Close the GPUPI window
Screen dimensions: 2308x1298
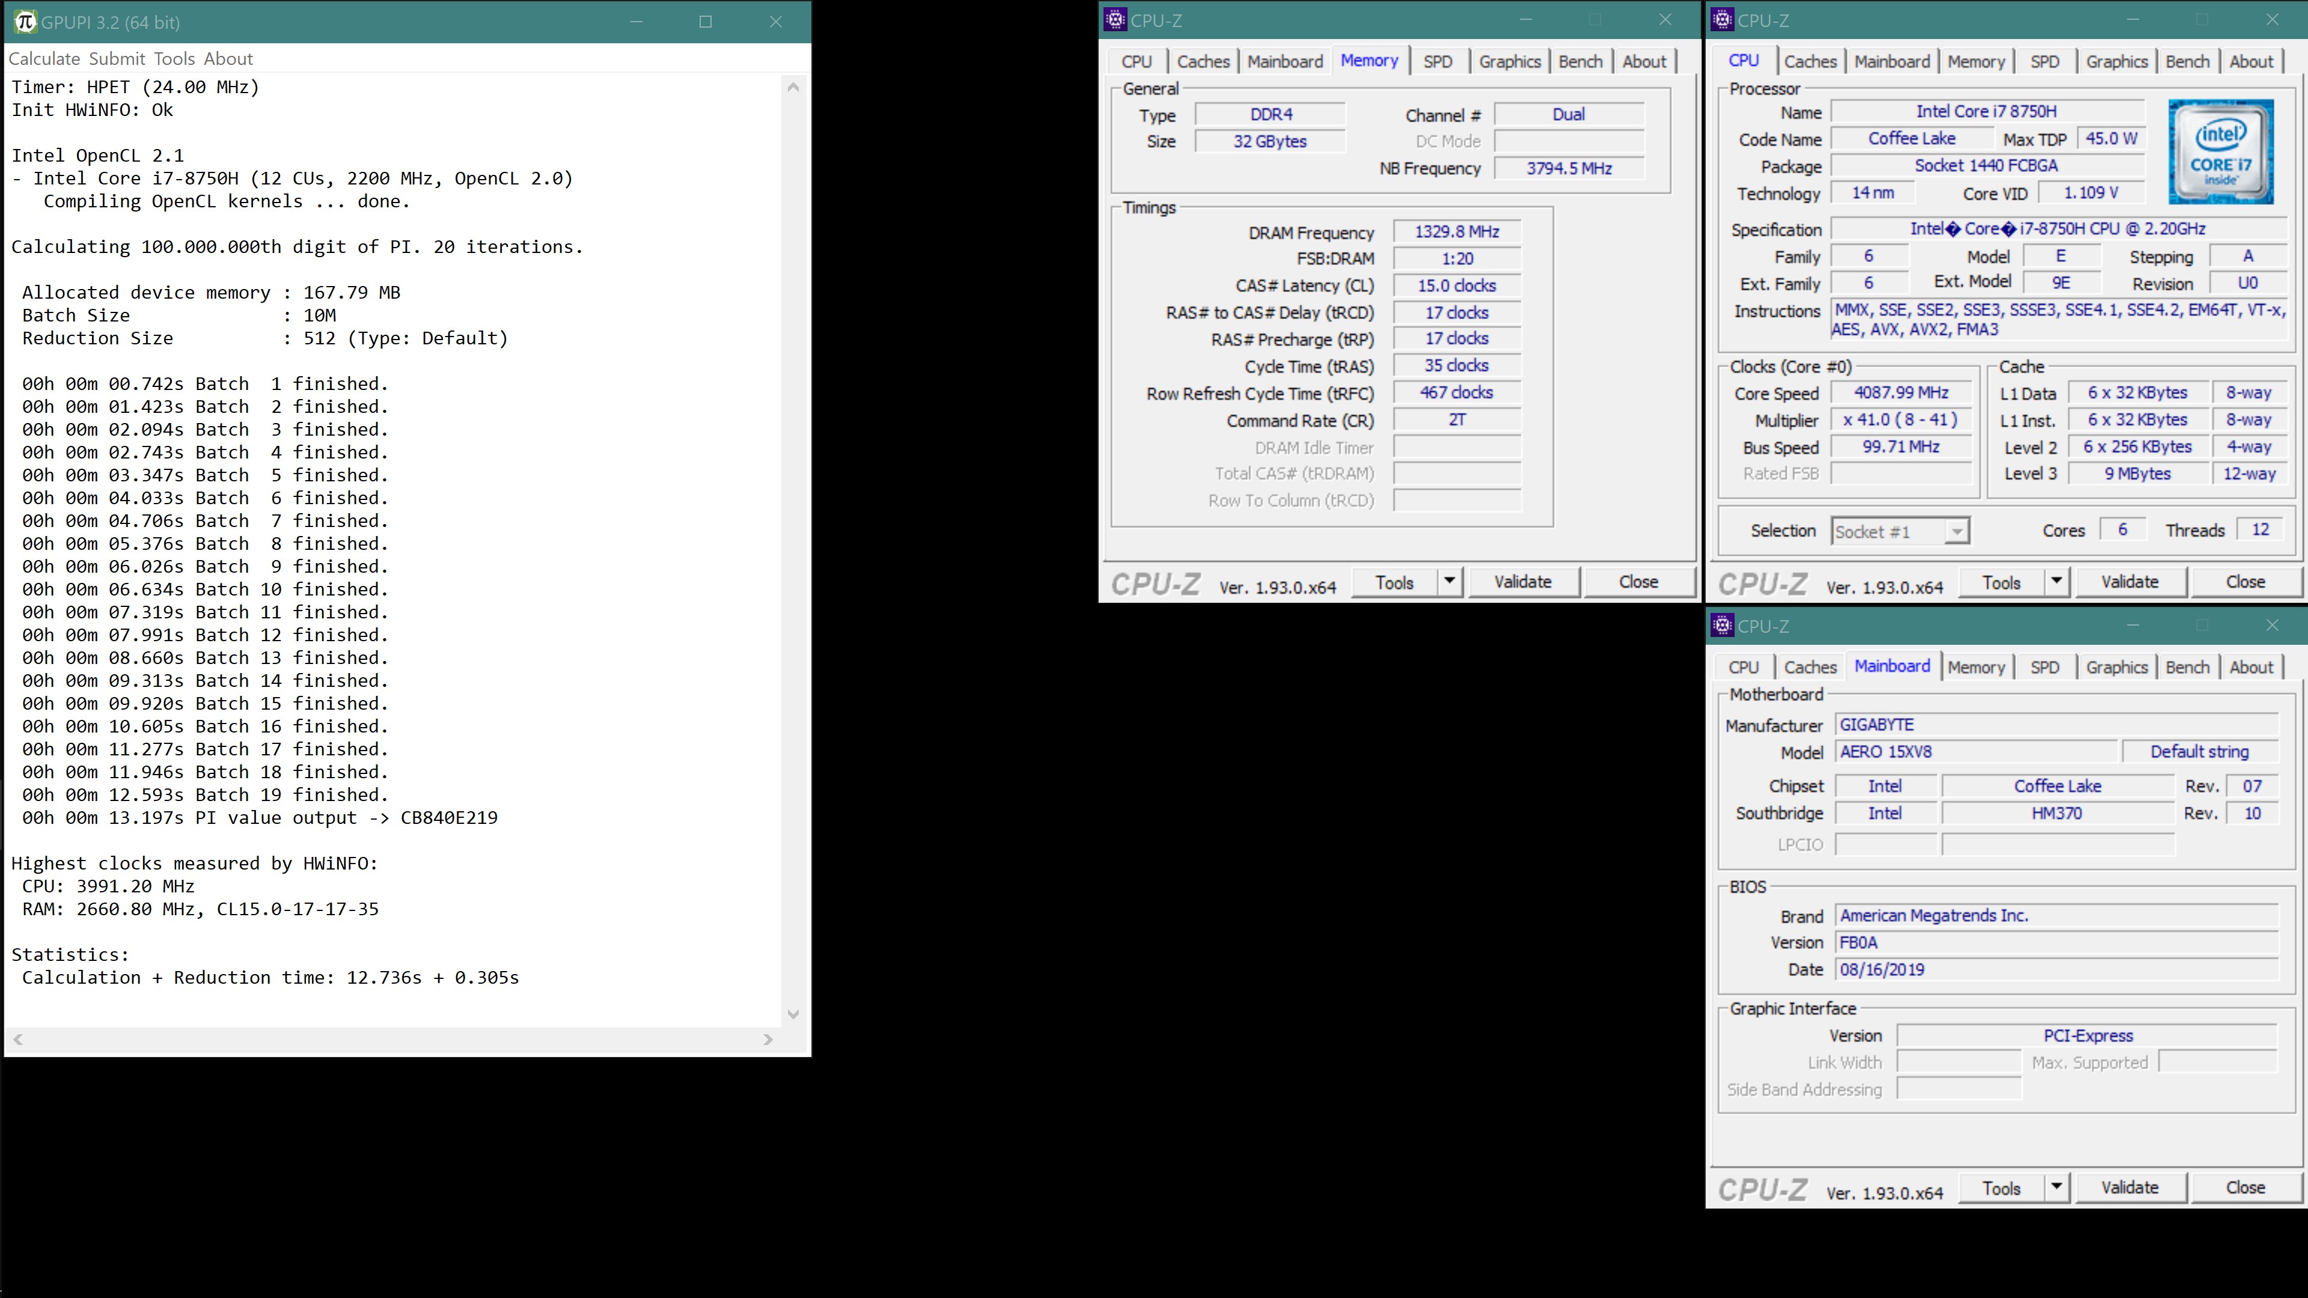click(x=776, y=22)
